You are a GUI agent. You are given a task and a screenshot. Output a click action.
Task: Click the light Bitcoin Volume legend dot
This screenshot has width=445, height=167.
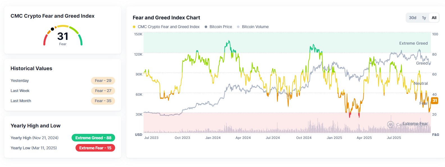tap(238, 27)
